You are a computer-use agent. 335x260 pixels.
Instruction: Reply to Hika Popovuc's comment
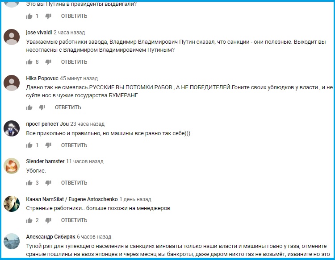68,107
